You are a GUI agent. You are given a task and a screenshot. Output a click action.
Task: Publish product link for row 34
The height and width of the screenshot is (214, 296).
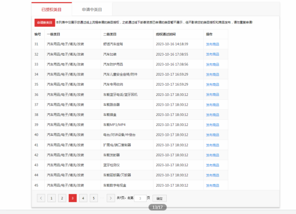(x=213, y=75)
